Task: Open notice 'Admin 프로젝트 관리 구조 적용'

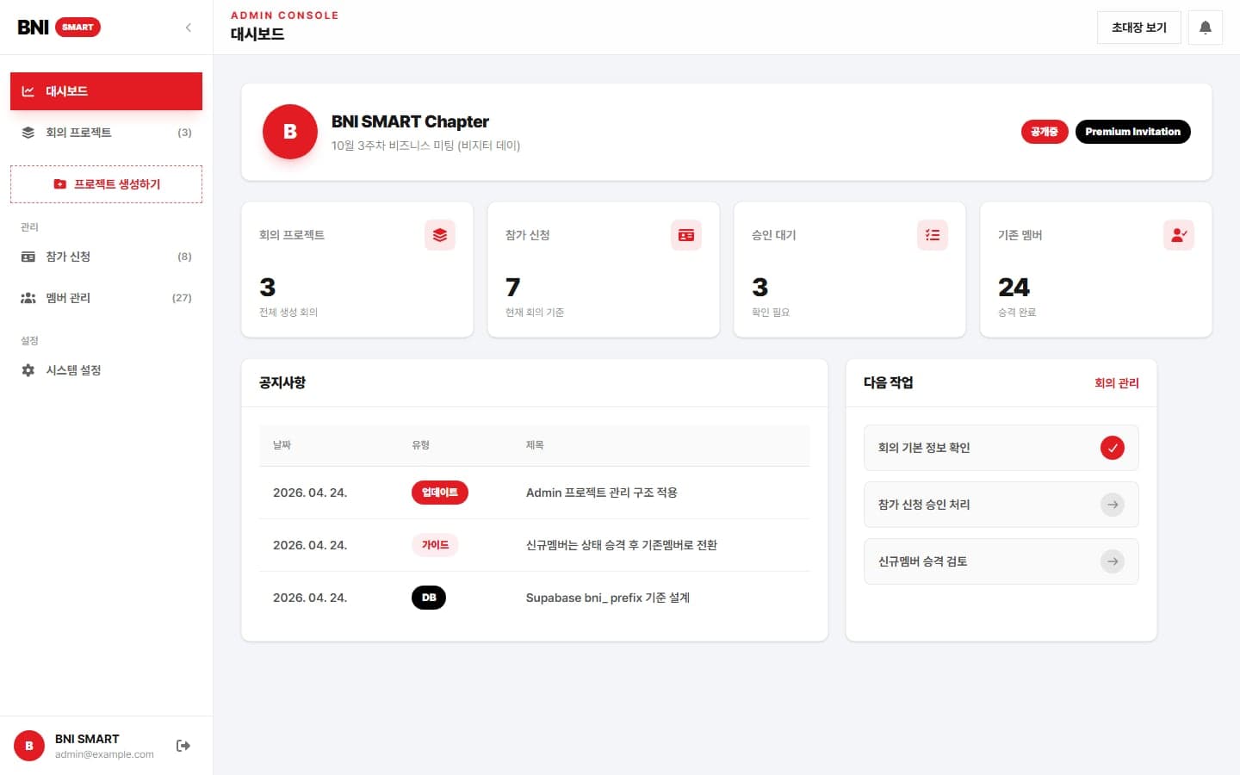Action: click(602, 493)
